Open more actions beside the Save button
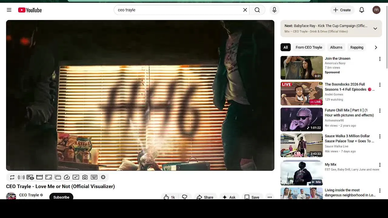 [270, 197]
